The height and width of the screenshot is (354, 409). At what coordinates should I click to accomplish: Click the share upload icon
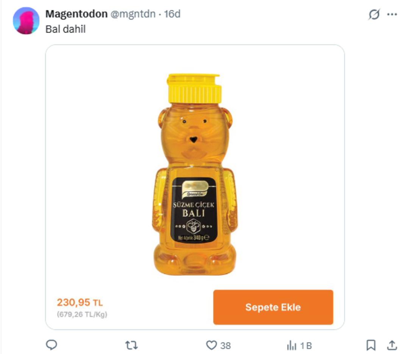click(x=392, y=345)
